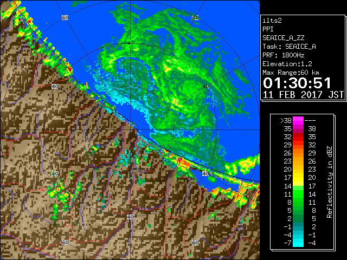This screenshot has width=347, height=260.
Task: Click the 01:30:51 timestamp
Action: tap(297, 83)
